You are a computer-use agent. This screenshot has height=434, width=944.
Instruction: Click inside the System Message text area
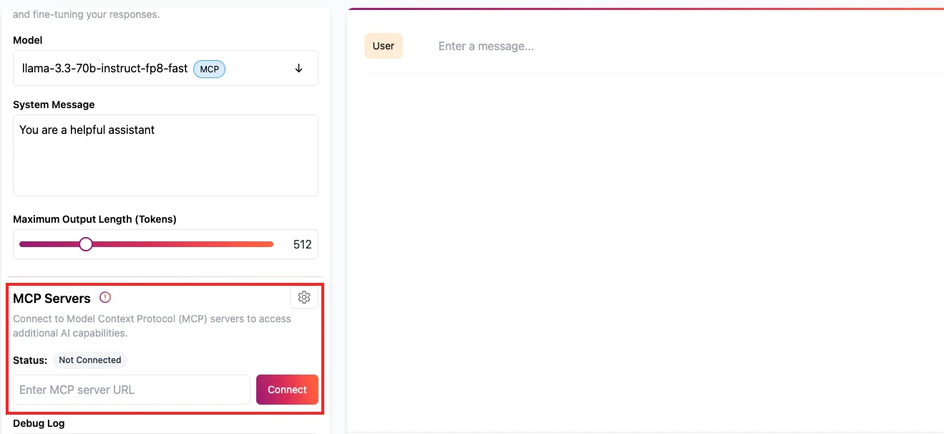click(165, 155)
